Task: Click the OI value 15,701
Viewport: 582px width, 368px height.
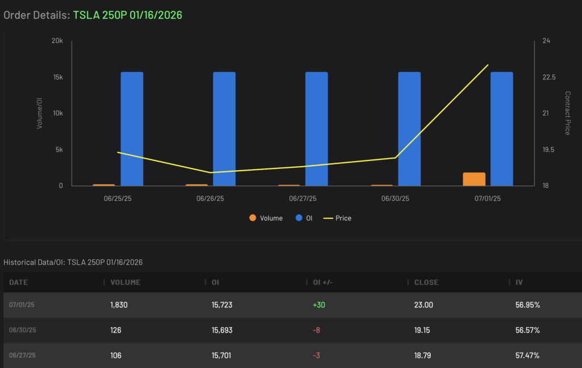Action: tap(221, 356)
